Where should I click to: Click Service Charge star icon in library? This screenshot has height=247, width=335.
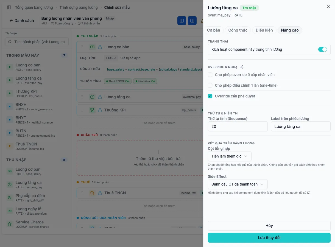pyautogui.click(x=10, y=224)
